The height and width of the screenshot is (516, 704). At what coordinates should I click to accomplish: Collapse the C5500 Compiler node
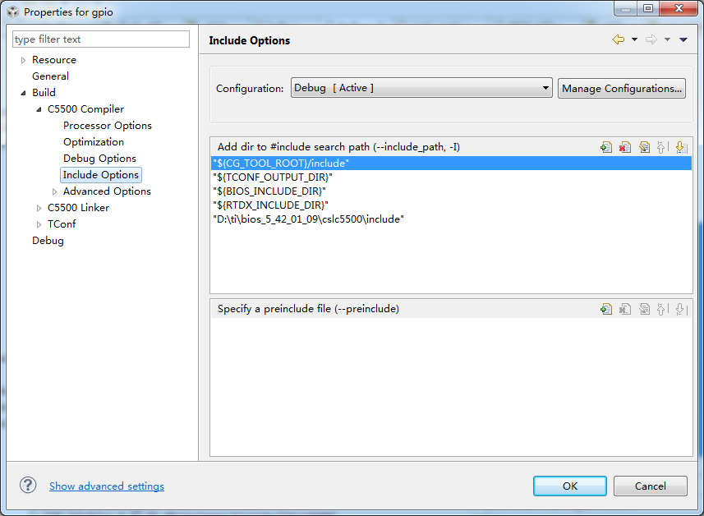(x=39, y=109)
